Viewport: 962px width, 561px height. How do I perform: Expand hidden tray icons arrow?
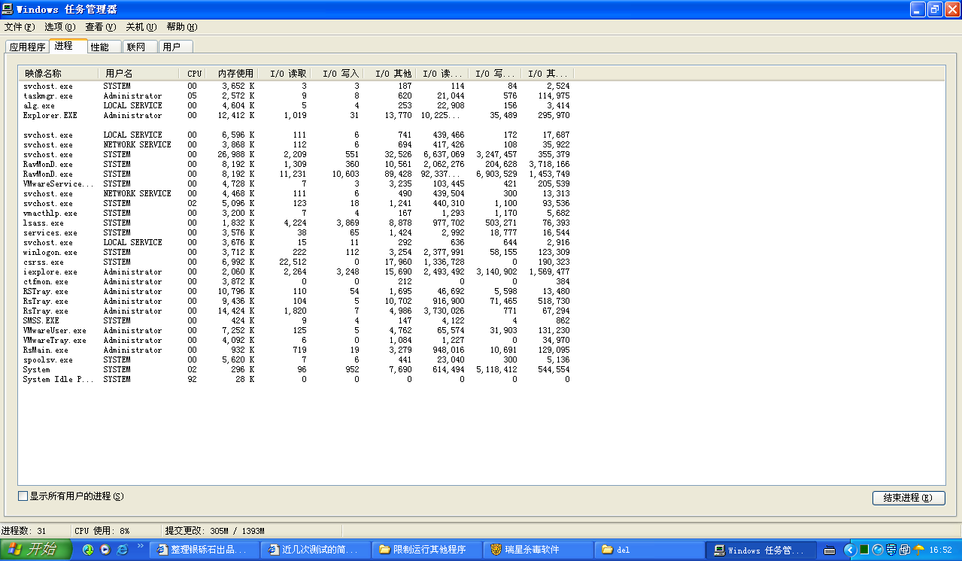tap(850, 550)
